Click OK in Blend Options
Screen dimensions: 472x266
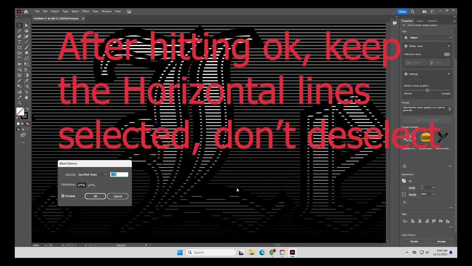tap(95, 196)
